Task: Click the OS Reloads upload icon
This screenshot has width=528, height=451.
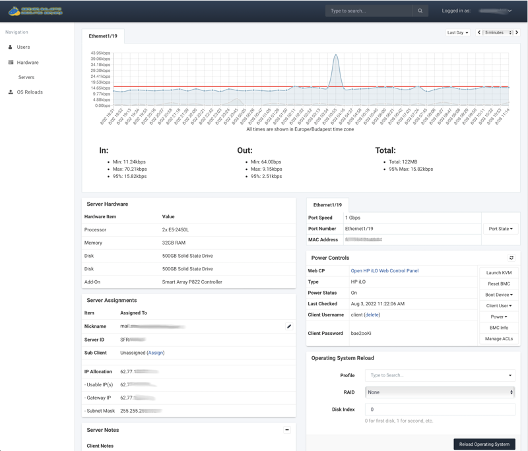Action: (11, 92)
